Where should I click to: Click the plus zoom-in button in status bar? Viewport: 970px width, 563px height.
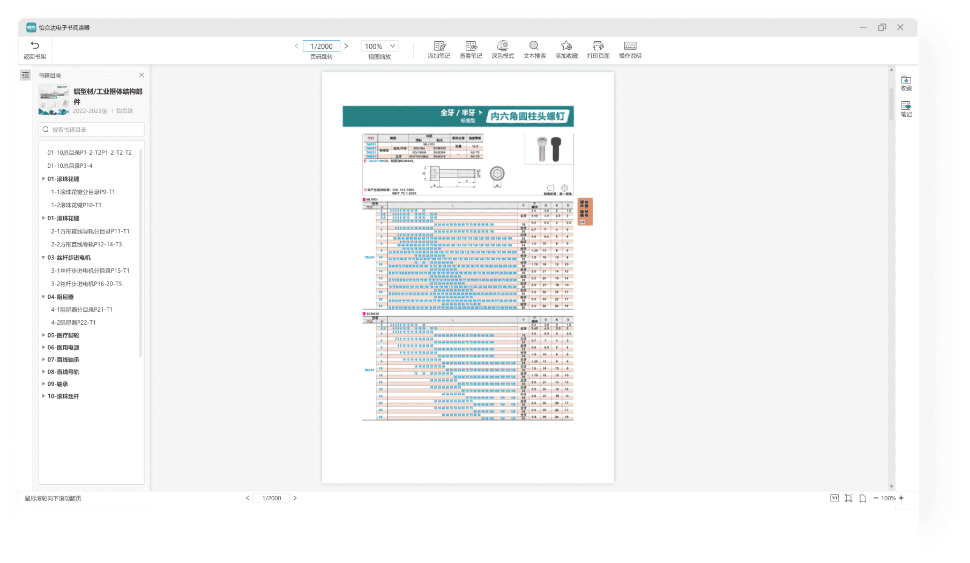coord(901,498)
